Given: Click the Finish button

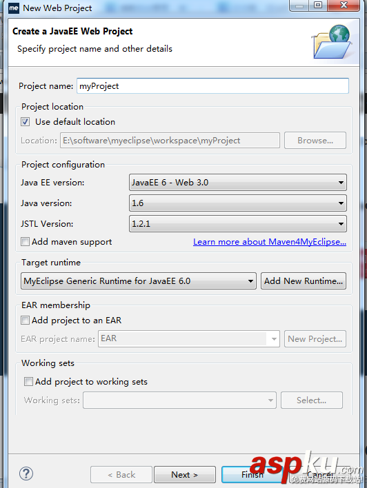Looking at the screenshot, I should [252, 475].
